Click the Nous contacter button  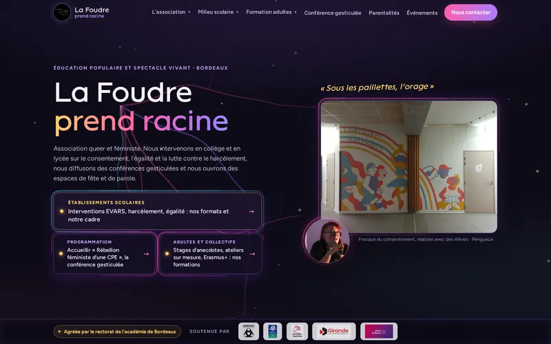(470, 12)
